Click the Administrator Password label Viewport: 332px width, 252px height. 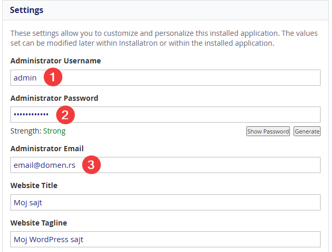pos(54,98)
